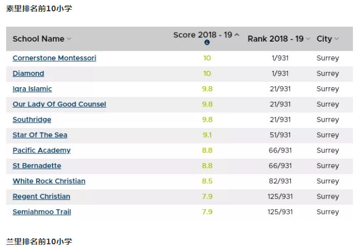Viewport: 357px width, 252px height.
Task: Open the Regent Christian link
Action: point(41,197)
